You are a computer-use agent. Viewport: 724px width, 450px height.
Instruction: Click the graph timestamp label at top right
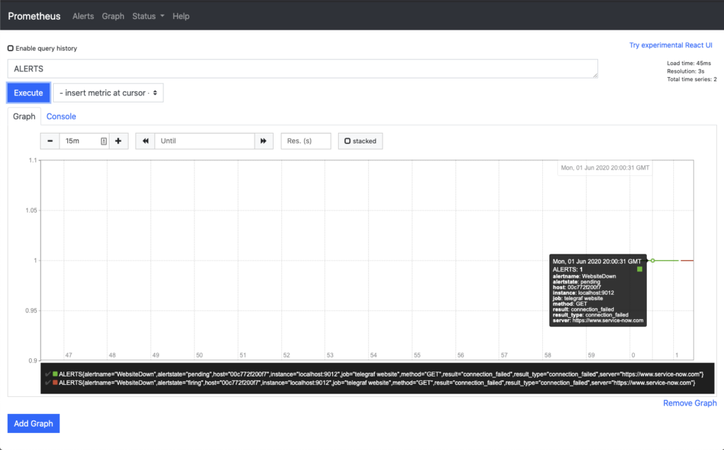coord(605,167)
